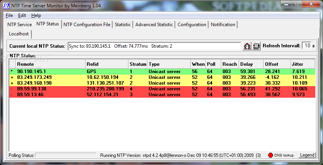Click the Refresh Intervall value field
This screenshot has height=165, width=323.
point(306,46)
